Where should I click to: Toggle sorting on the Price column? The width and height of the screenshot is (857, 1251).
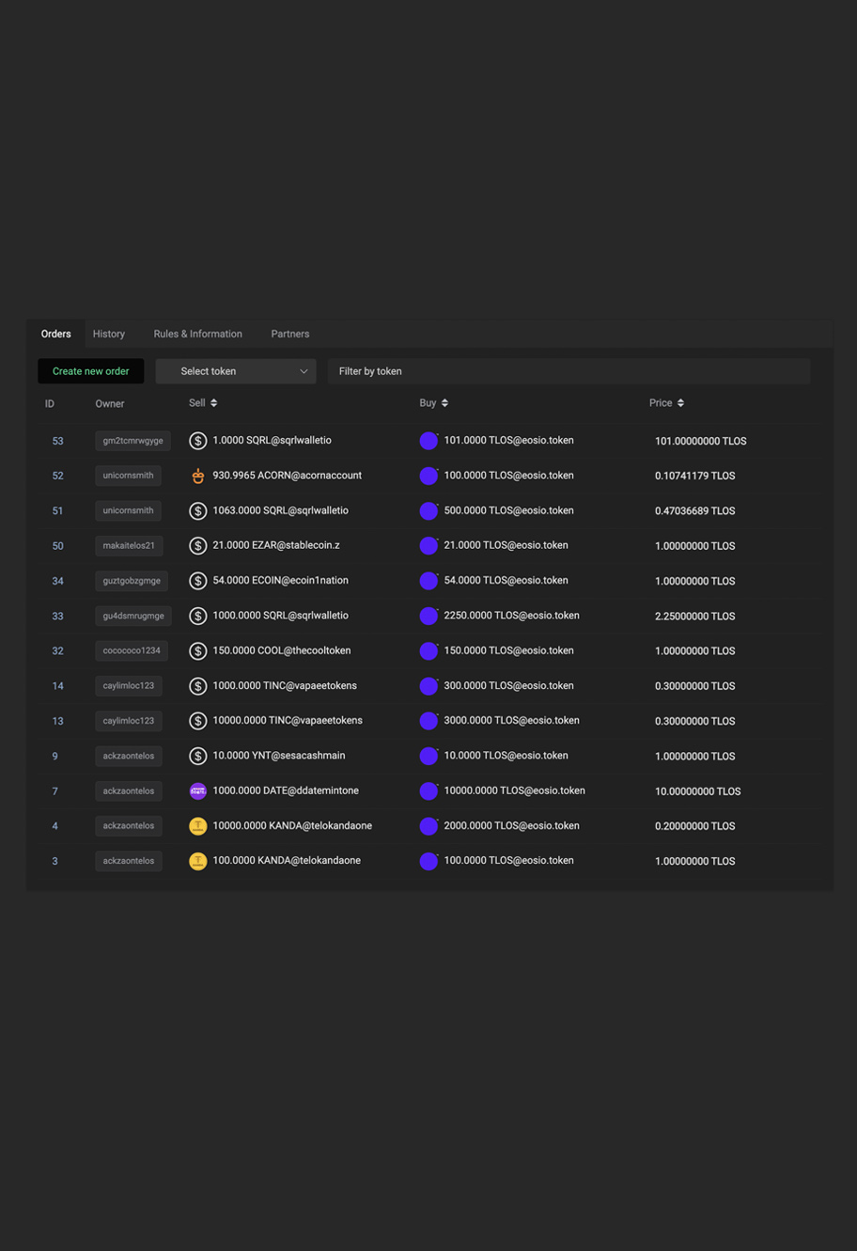[666, 402]
